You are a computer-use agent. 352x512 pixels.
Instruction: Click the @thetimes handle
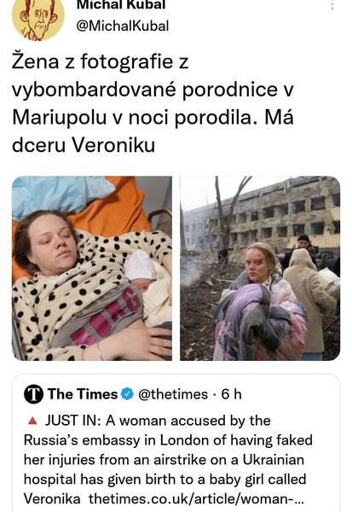point(173,394)
